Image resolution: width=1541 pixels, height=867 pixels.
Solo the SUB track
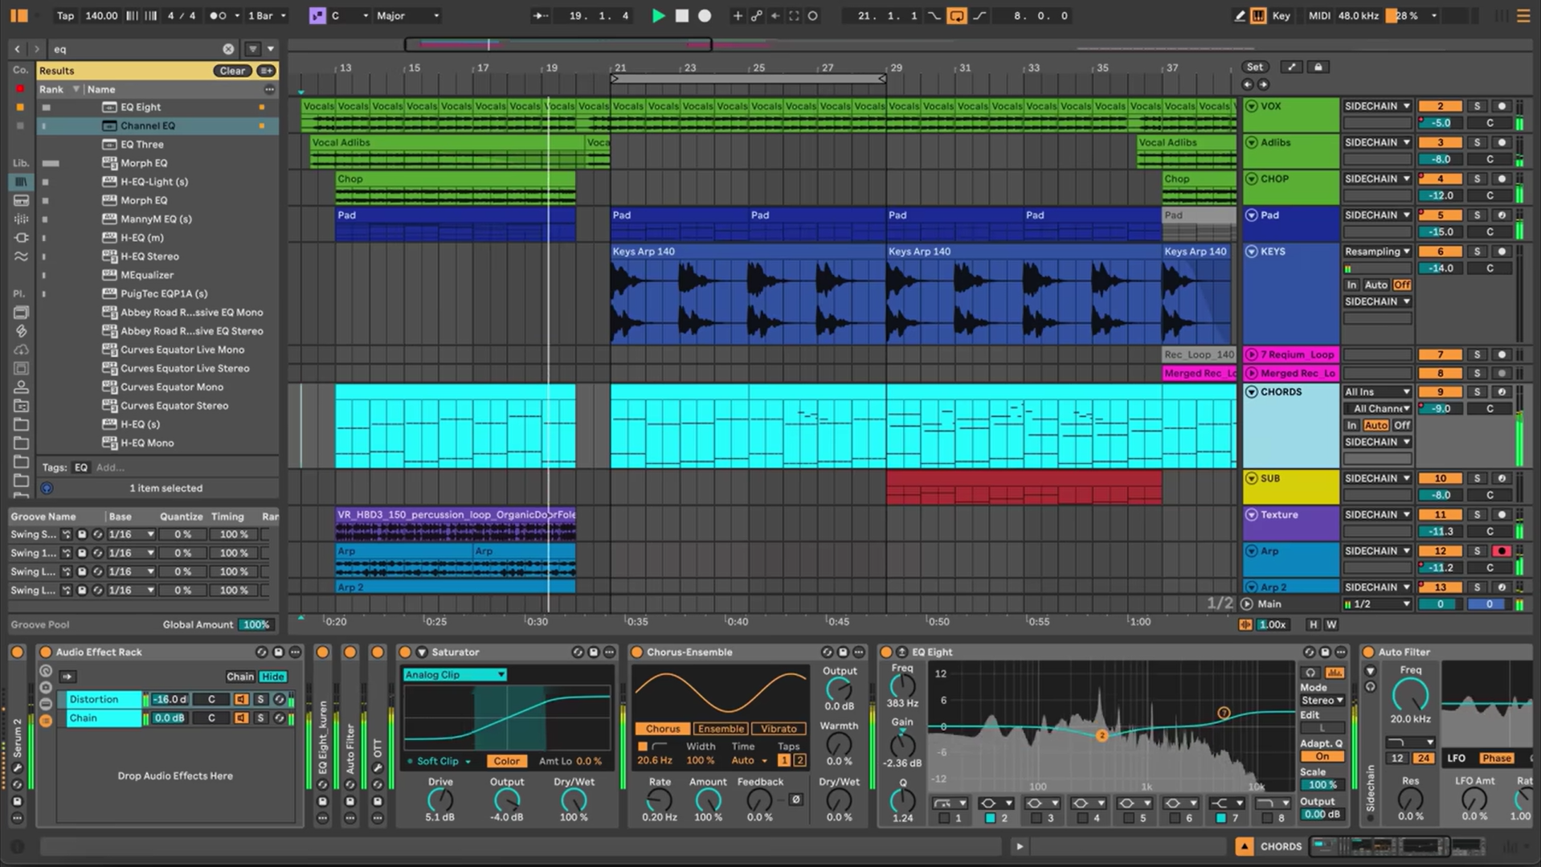(1477, 478)
